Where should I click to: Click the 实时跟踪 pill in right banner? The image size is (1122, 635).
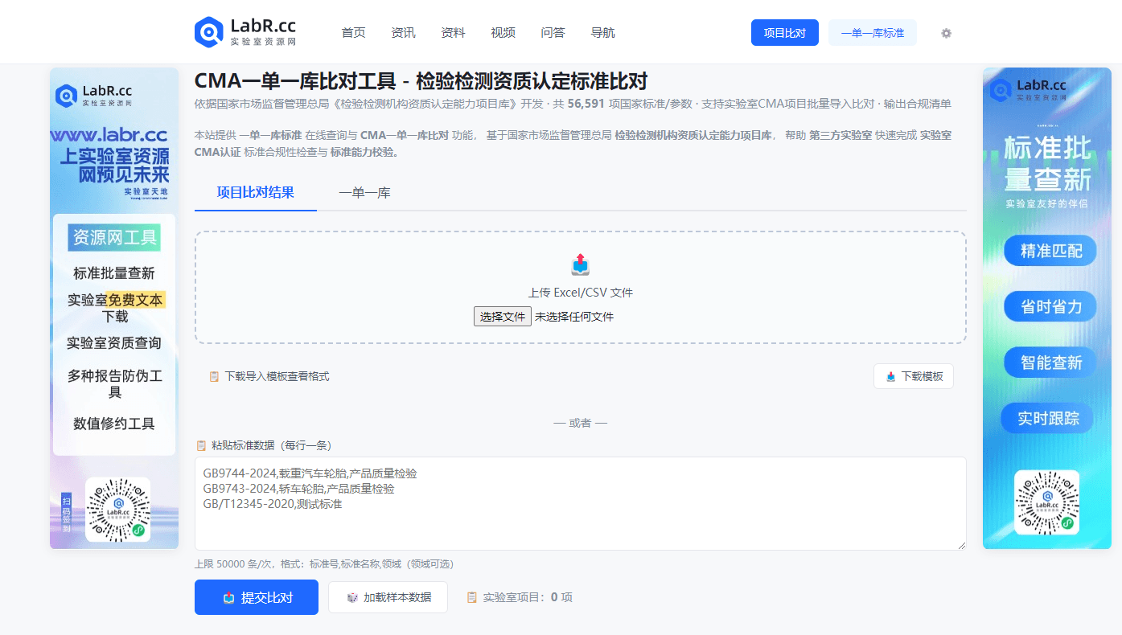tap(1048, 419)
